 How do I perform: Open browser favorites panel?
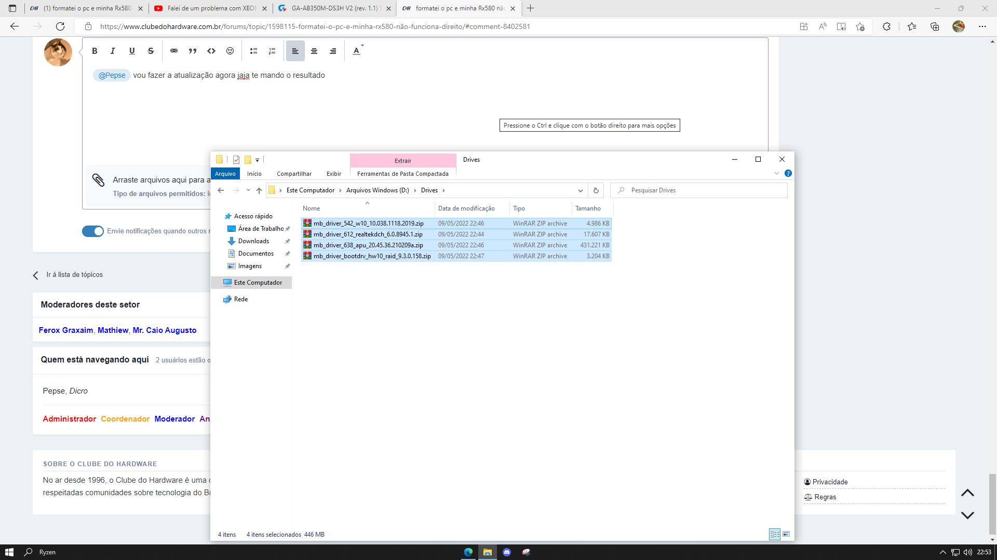[x=912, y=26]
